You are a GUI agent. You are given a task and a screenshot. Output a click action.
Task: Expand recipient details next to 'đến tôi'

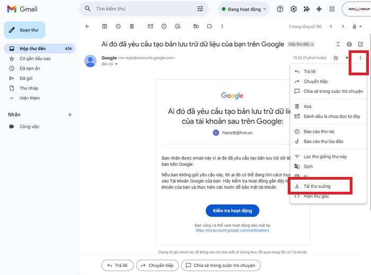tap(116, 64)
